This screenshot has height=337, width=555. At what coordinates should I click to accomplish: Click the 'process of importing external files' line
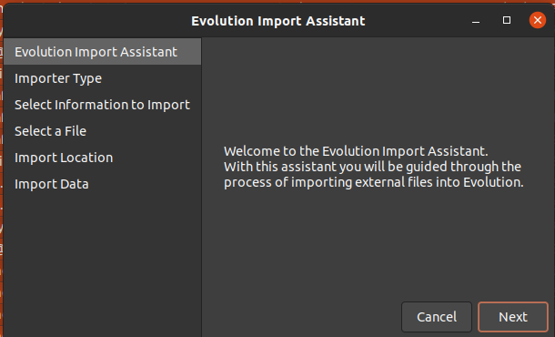373,182
